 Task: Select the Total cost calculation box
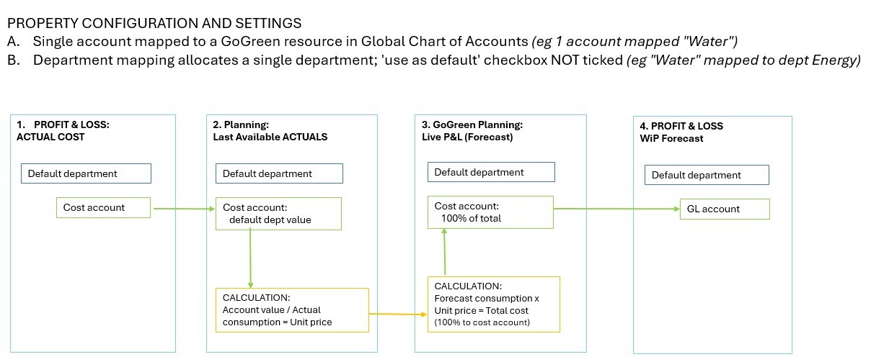(x=492, y=304)
